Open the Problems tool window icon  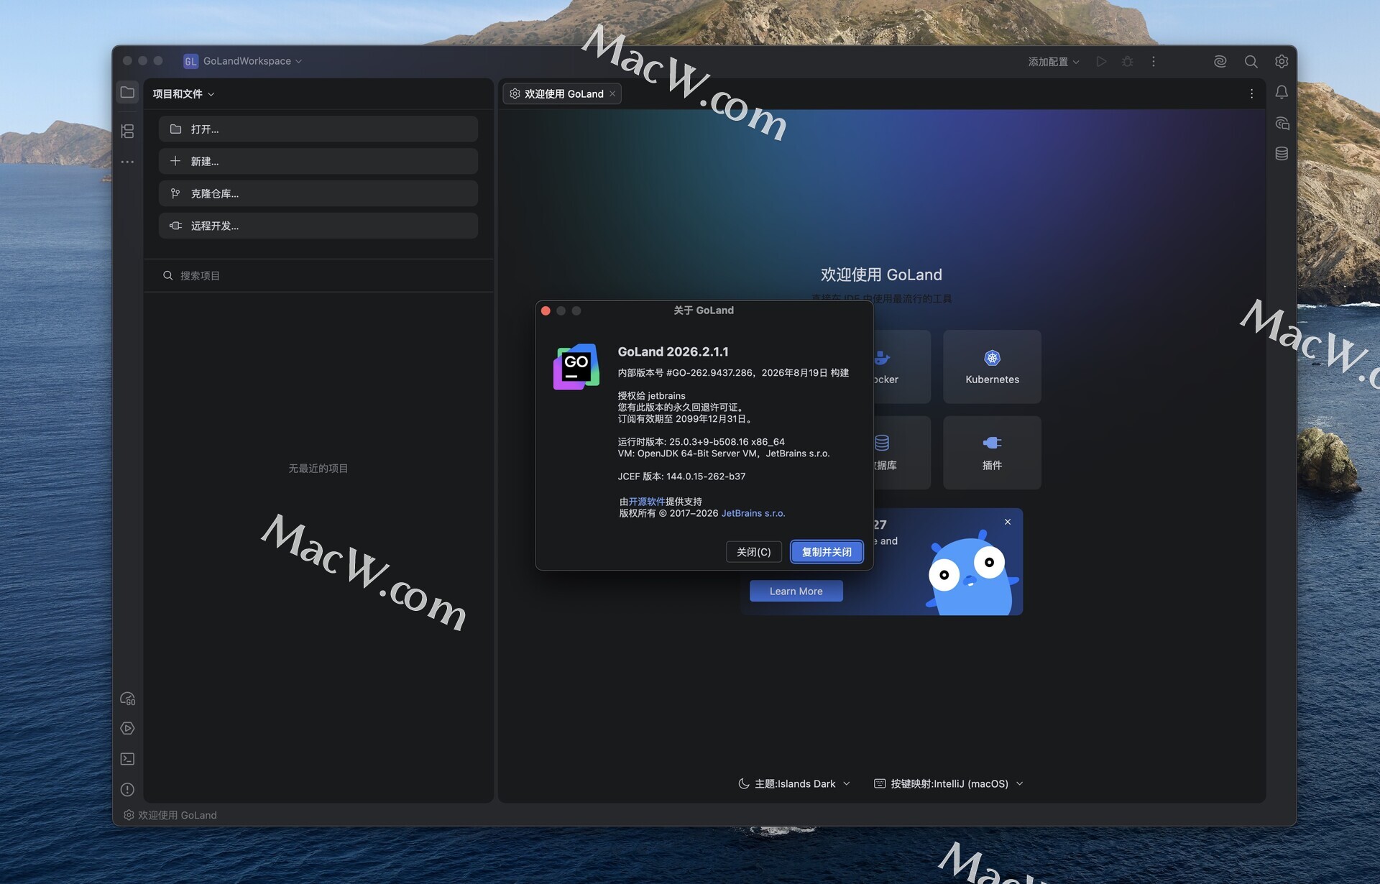point(127,790)
